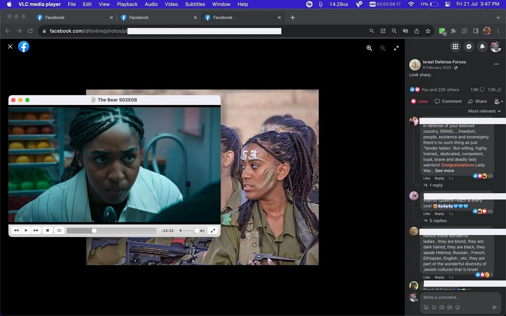506x316 pixels.
Task: Reply to 'Notice these wonderful ladies' comment
Action: pos(439,277)
